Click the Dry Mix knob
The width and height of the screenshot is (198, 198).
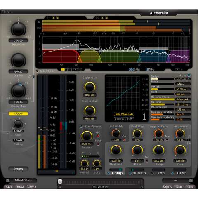[x=18, y=61]
